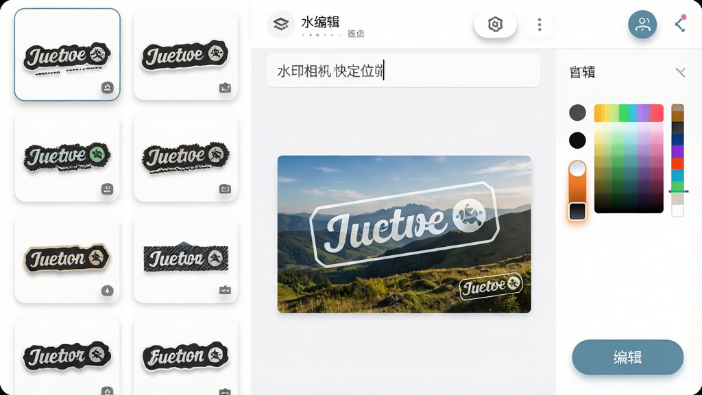Select the dark square swatch below the orange slider
The image size is (702, 395).
click(577, 211)
